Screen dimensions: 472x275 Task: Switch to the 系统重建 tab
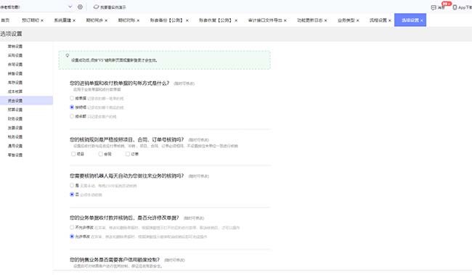pyautogui.click(x=62, y=20)
